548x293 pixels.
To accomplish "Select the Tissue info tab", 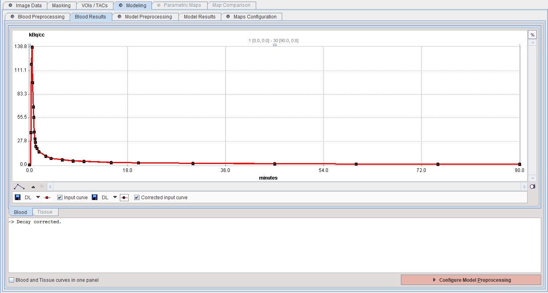I will (x=45, y=212).
